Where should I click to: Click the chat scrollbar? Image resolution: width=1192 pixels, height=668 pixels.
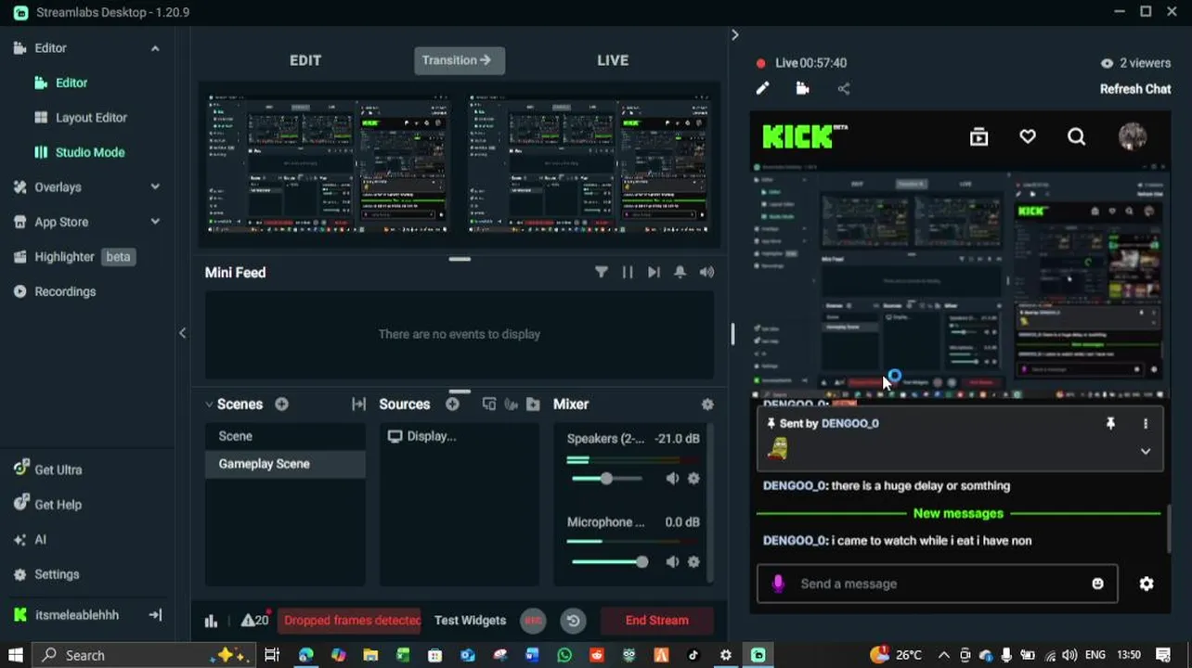pyautogui.click(x=1168, y=527)
